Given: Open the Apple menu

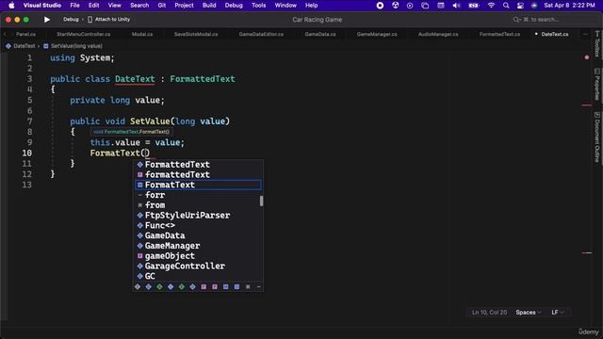Looking at the screenshot, I should (11, 6).
